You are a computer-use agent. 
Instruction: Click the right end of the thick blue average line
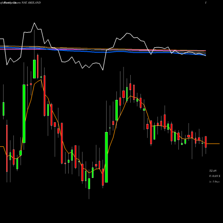coord(205,55)
